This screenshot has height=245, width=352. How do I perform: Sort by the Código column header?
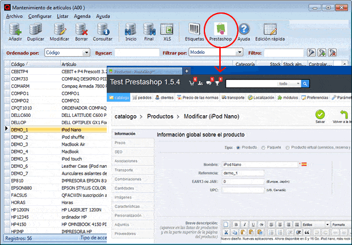[35, 64]
